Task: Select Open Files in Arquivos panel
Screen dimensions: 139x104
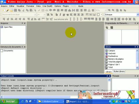Action: pyautogui.click(x=8, y=27)
